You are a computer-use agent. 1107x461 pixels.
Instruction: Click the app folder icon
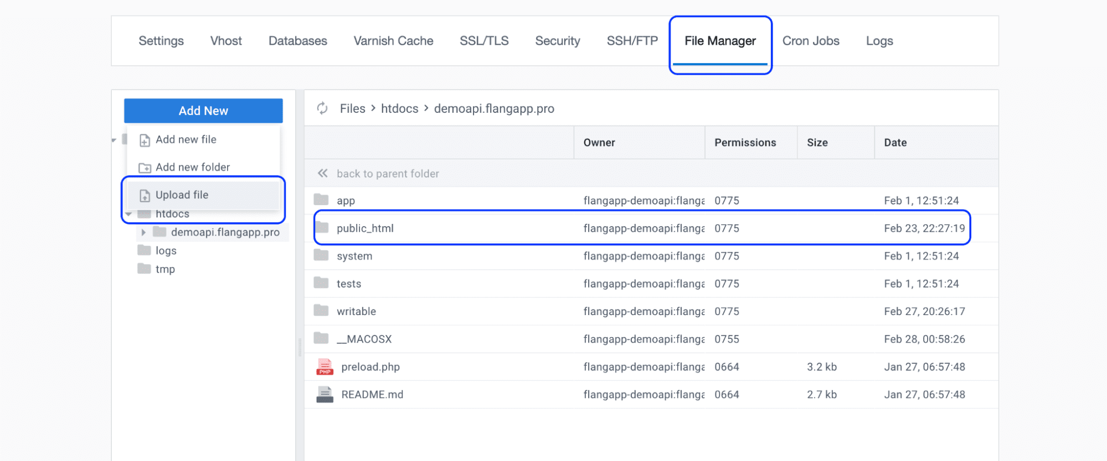tap(321, 200)
